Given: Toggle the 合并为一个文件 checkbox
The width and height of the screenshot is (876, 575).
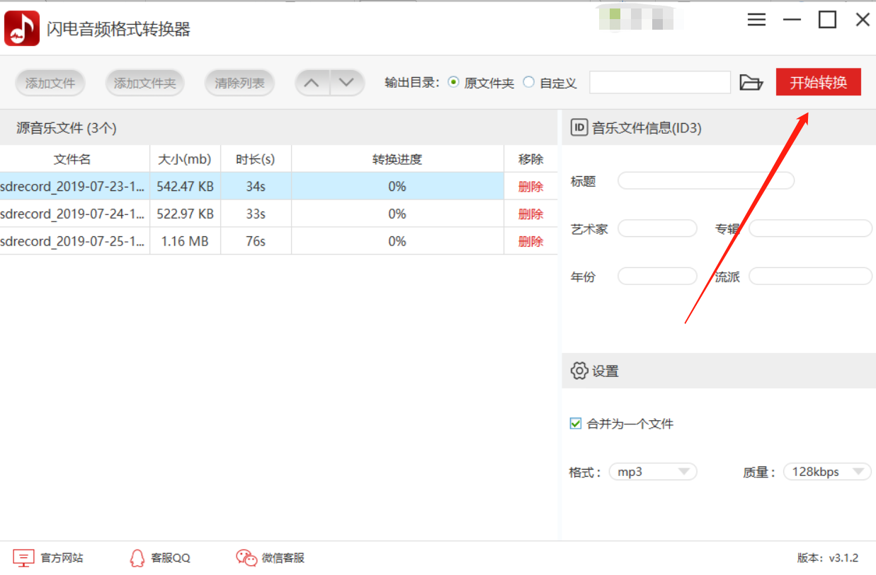Looking at the screenshot, I should coord(576,424).
